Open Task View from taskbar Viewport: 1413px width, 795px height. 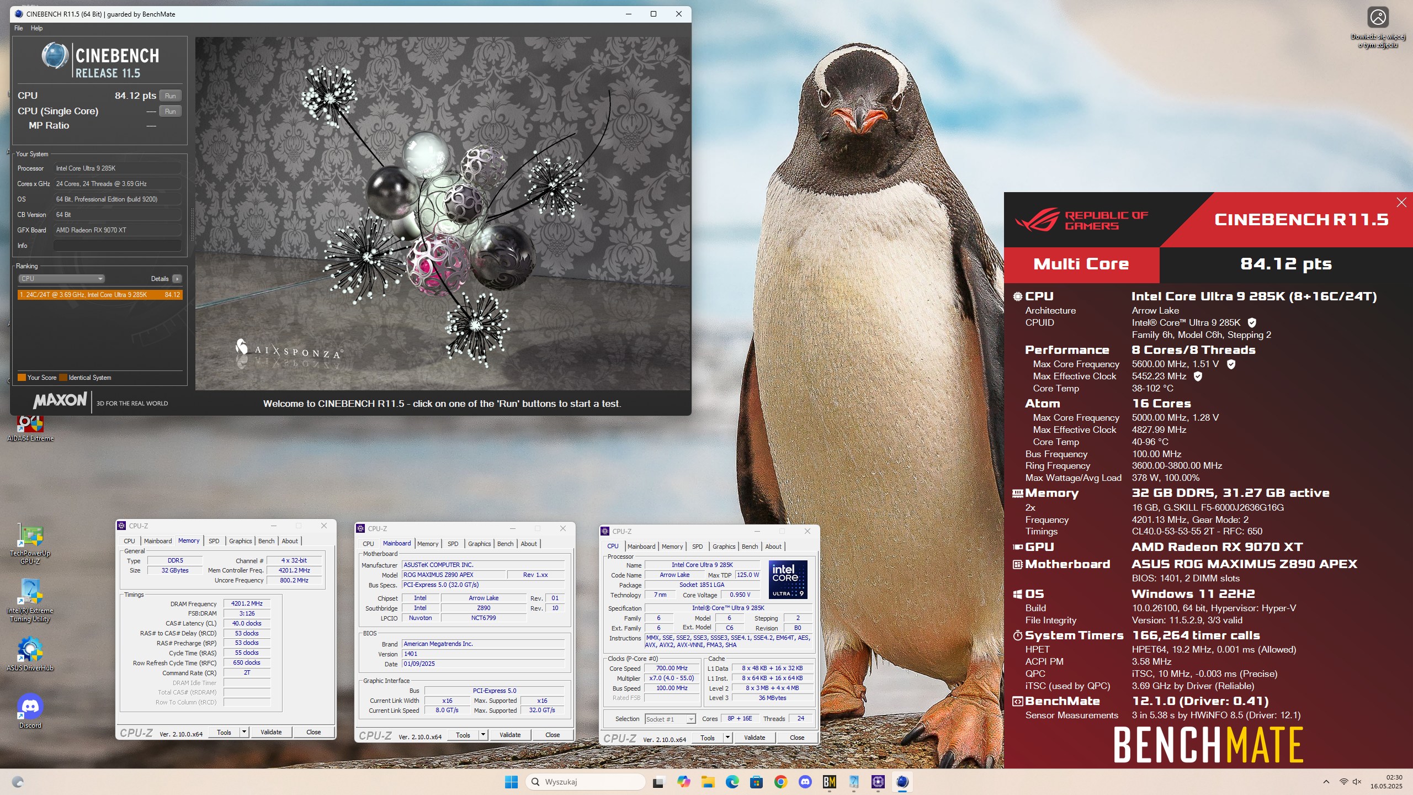(x=658, y=782)
